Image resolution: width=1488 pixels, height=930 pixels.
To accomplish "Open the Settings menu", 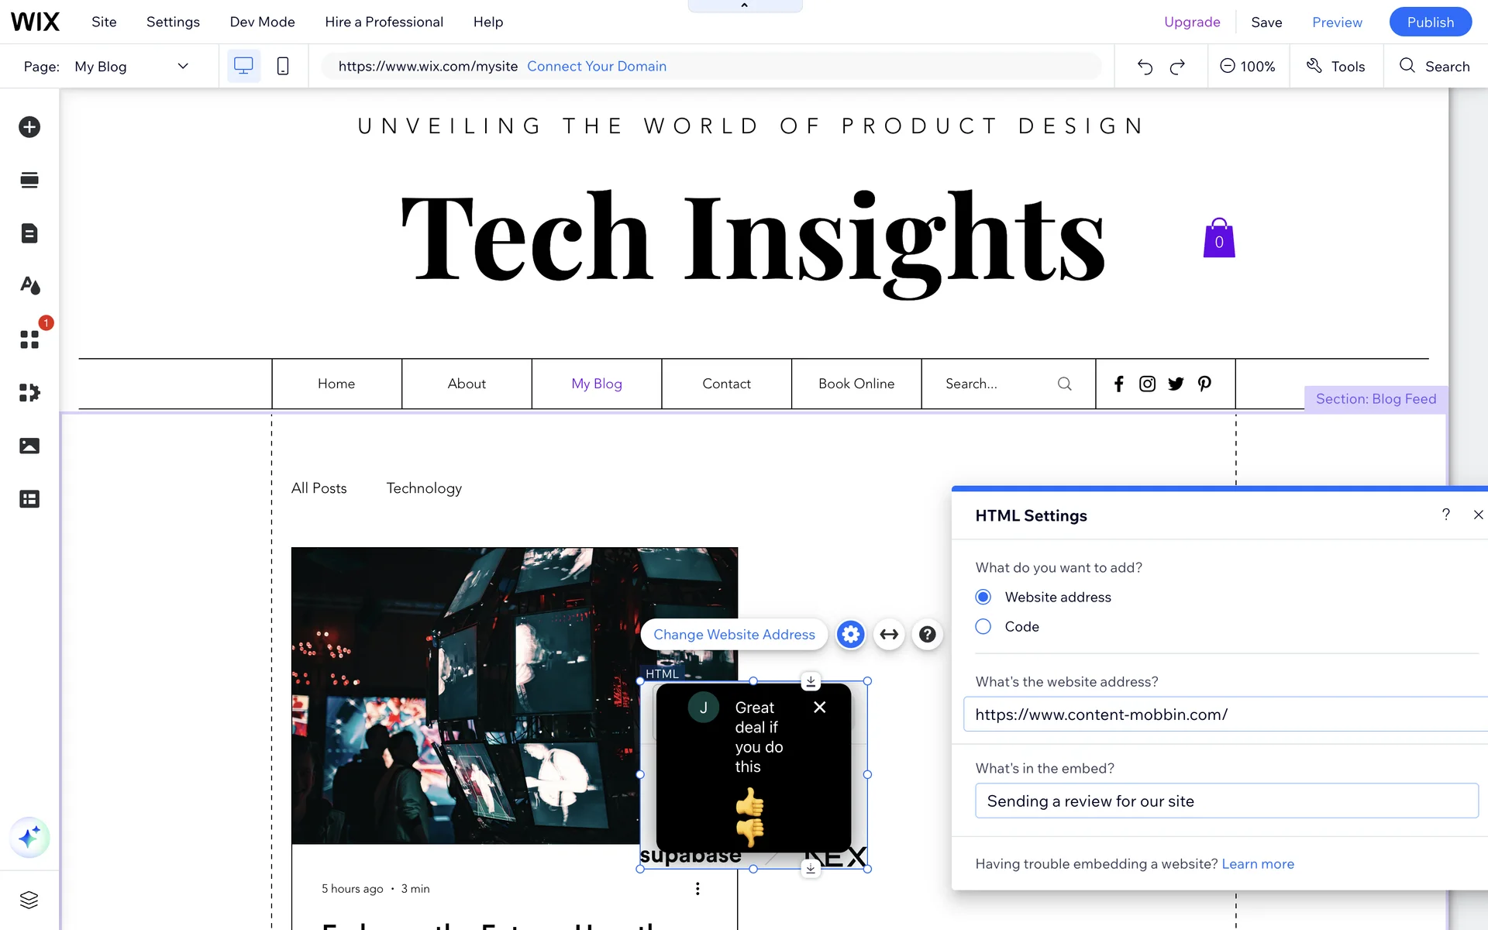I will click(173, 22).
